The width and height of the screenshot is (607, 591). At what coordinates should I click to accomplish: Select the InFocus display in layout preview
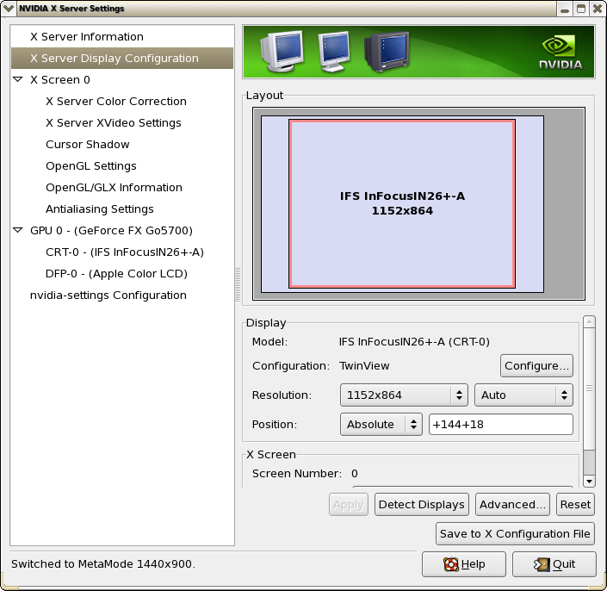tap(402, 203)
